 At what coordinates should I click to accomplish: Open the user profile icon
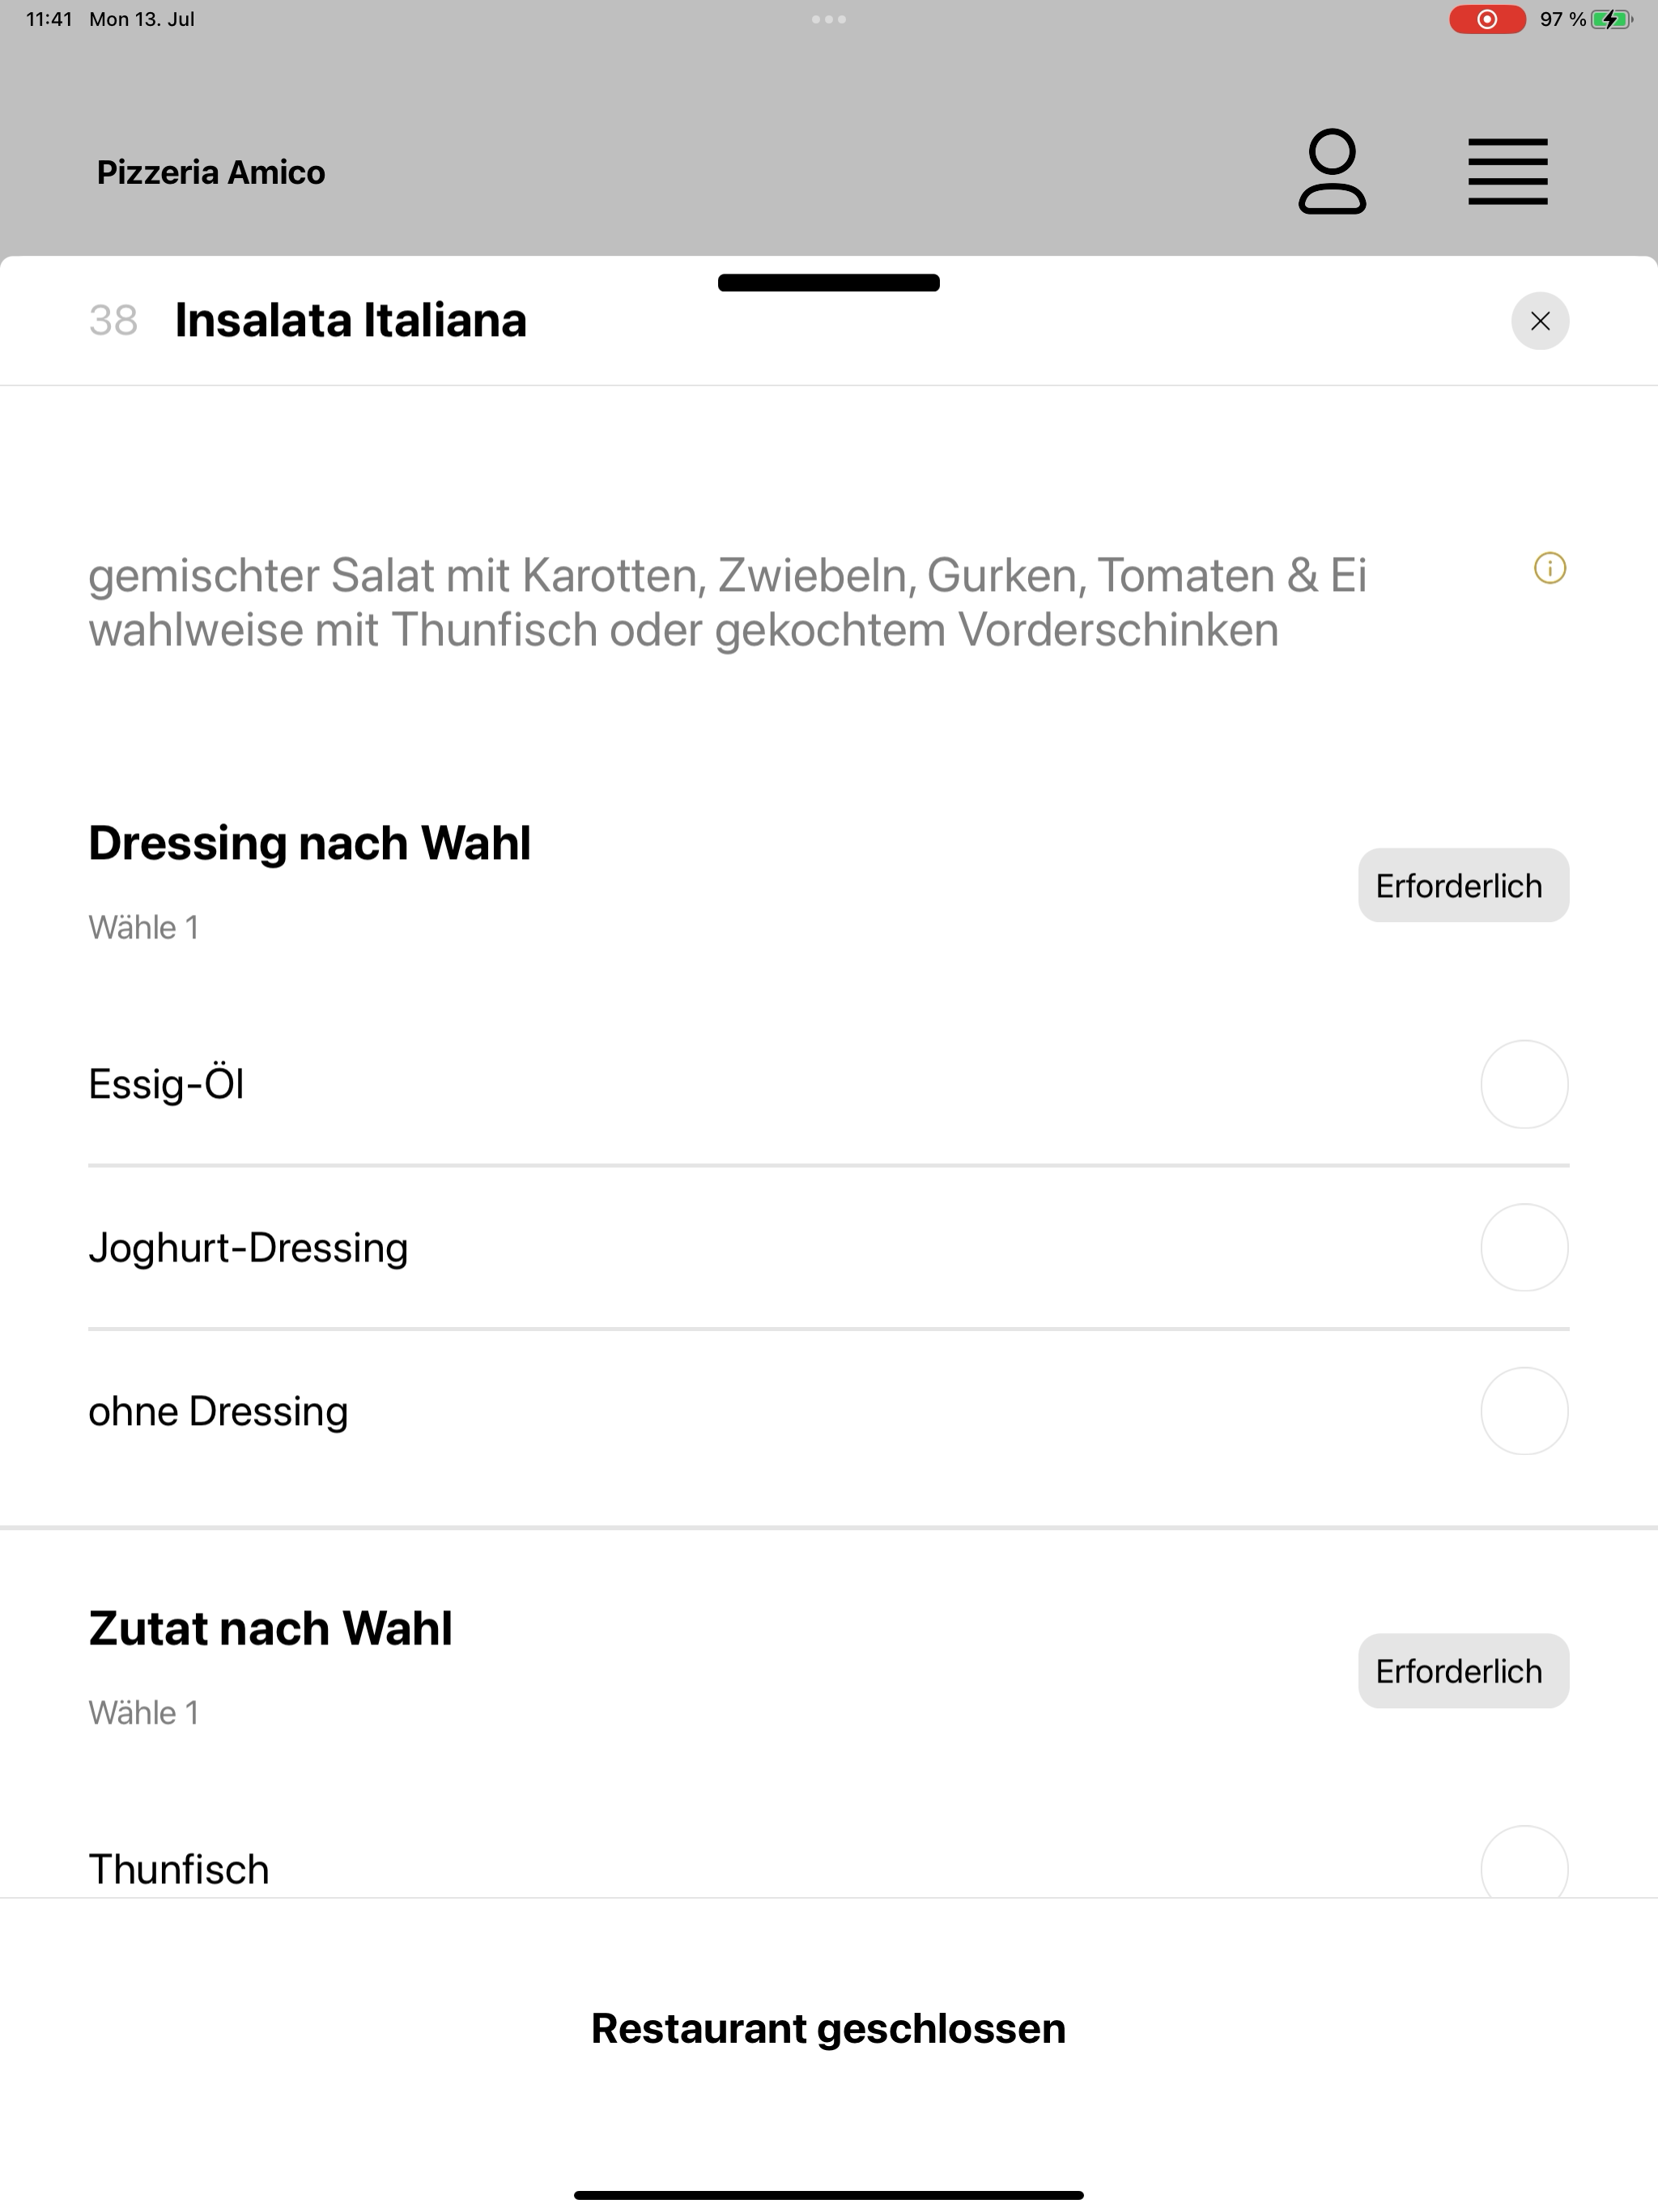(1331, 171)
